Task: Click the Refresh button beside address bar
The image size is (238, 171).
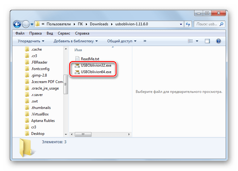Action: [188, 24]
